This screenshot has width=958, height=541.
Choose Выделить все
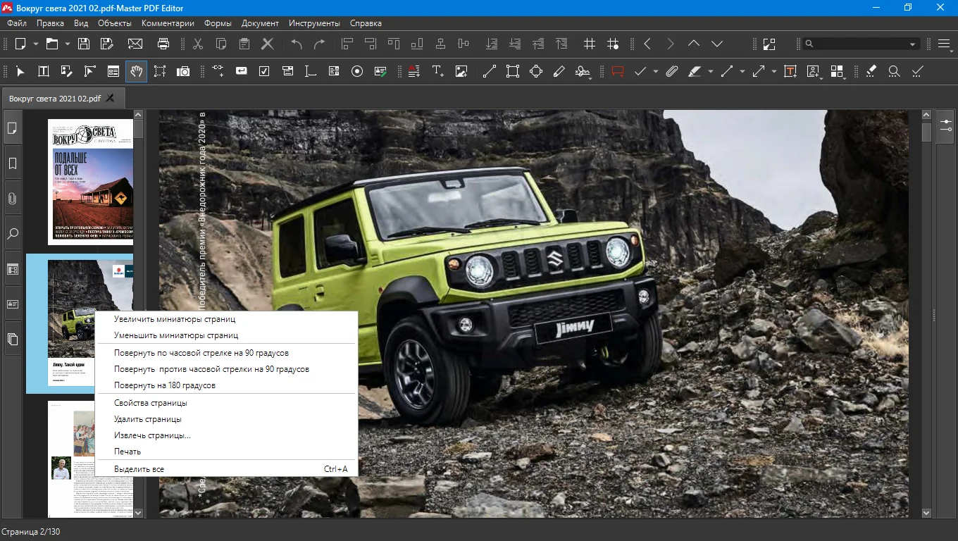[226, 469]
